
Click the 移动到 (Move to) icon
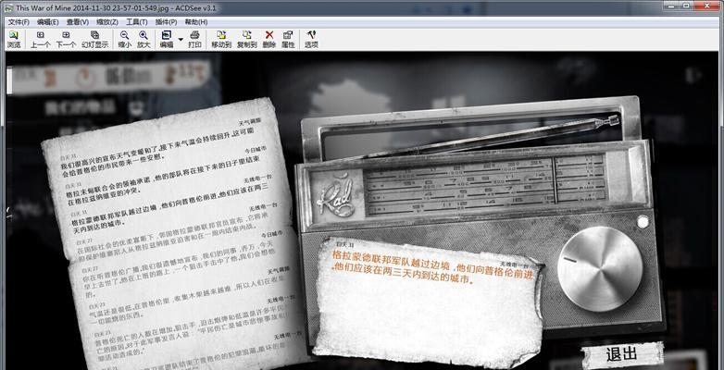[221, 40]
